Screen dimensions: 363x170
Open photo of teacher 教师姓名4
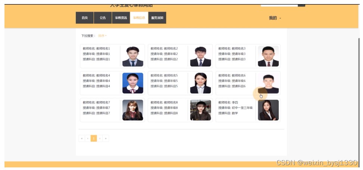click(x=133, y=83)
